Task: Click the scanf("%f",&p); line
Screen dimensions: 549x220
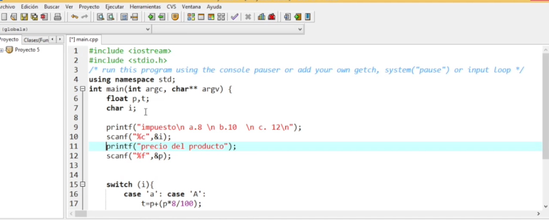Action: (138, 156)
